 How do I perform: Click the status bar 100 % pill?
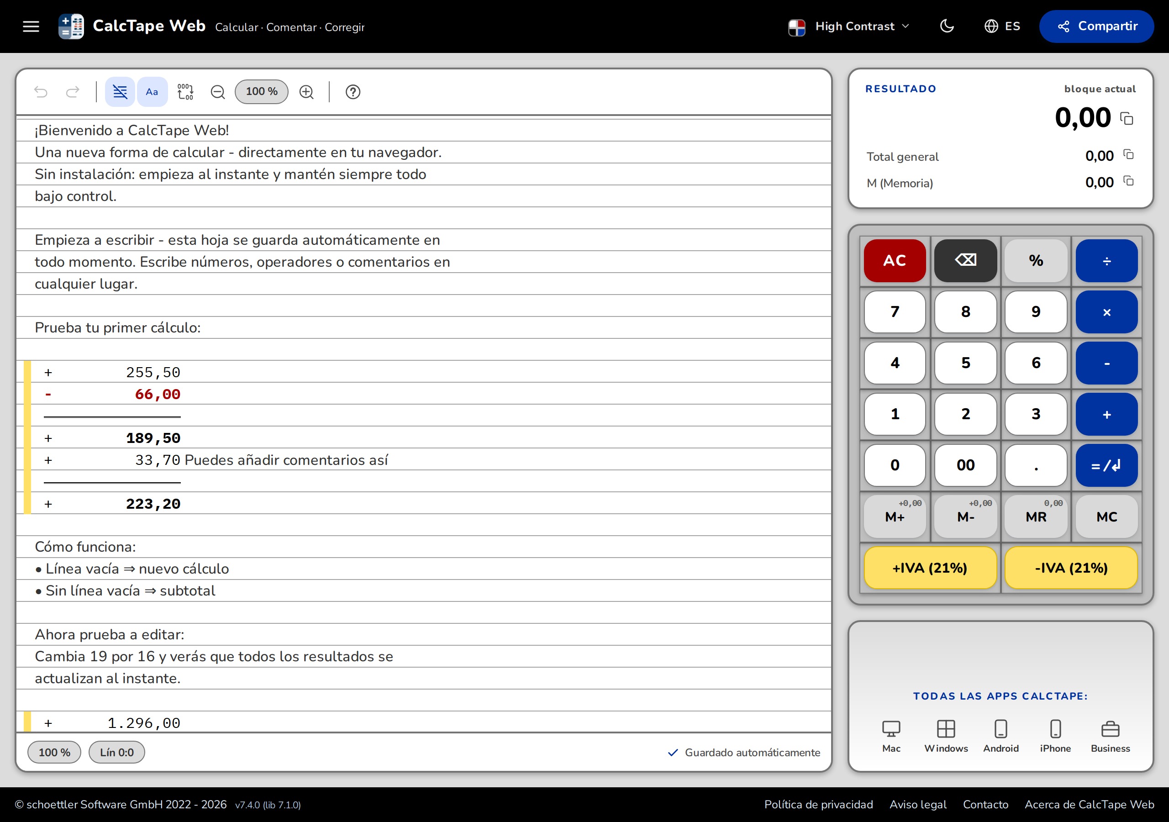pyautogui.click(x=54, y=752)
